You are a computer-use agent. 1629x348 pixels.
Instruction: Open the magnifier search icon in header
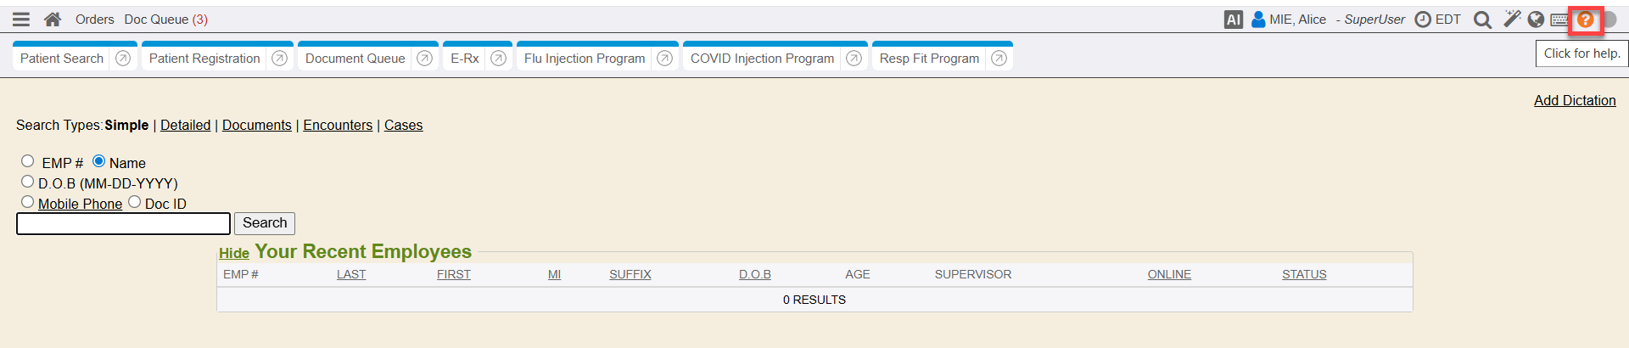pos(1482,20)
